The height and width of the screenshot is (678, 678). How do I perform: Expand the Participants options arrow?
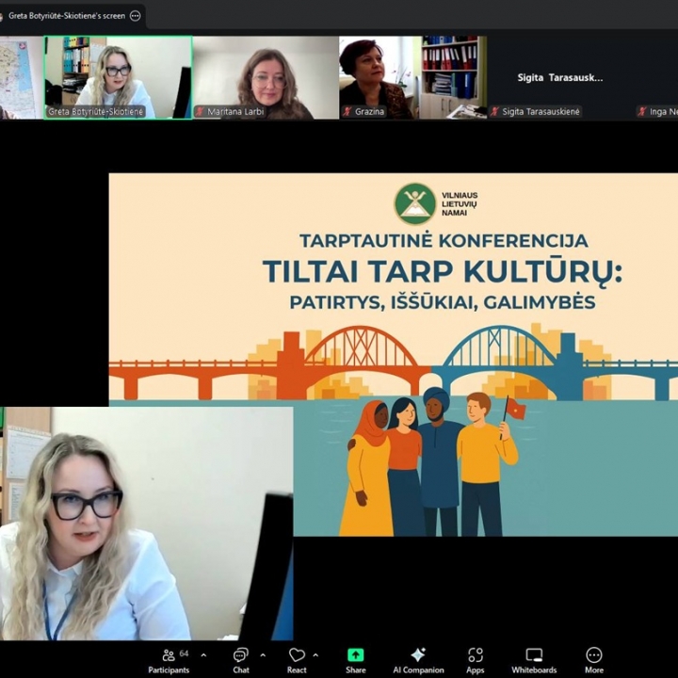click(203, 655)
